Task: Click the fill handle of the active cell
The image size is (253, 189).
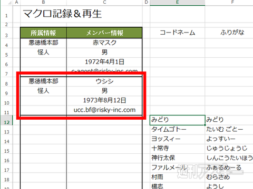Action: (205, 125)
